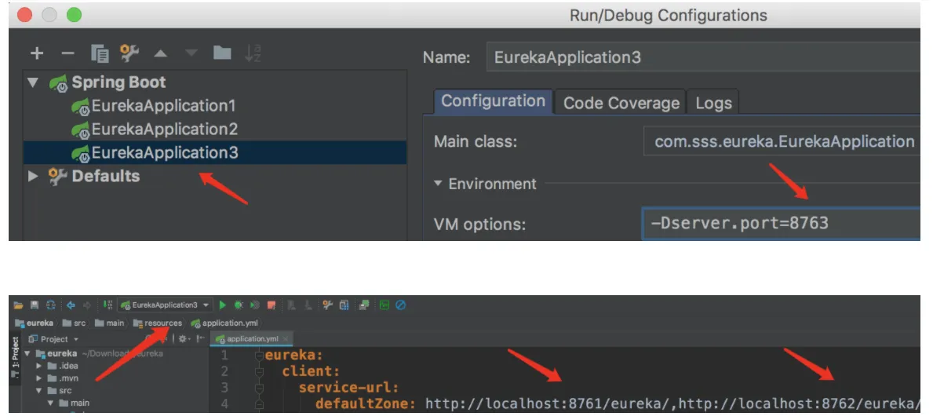Open settings via wrench icon in IDE toolbar
The image size is (933, 420).
(327, 305)
